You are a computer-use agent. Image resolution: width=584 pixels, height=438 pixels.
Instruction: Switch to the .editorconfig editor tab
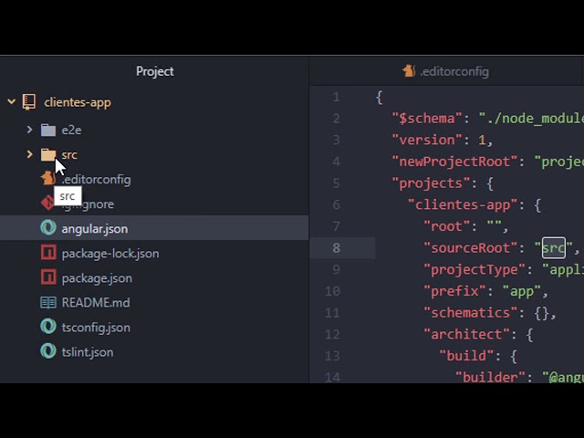click(445, 71)
